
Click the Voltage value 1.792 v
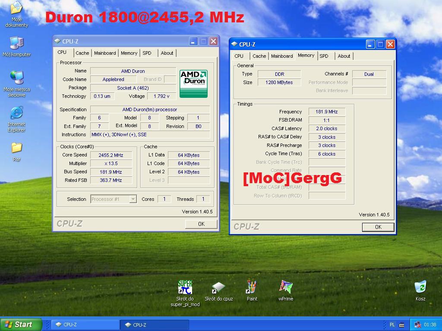[x=161, y=96]
